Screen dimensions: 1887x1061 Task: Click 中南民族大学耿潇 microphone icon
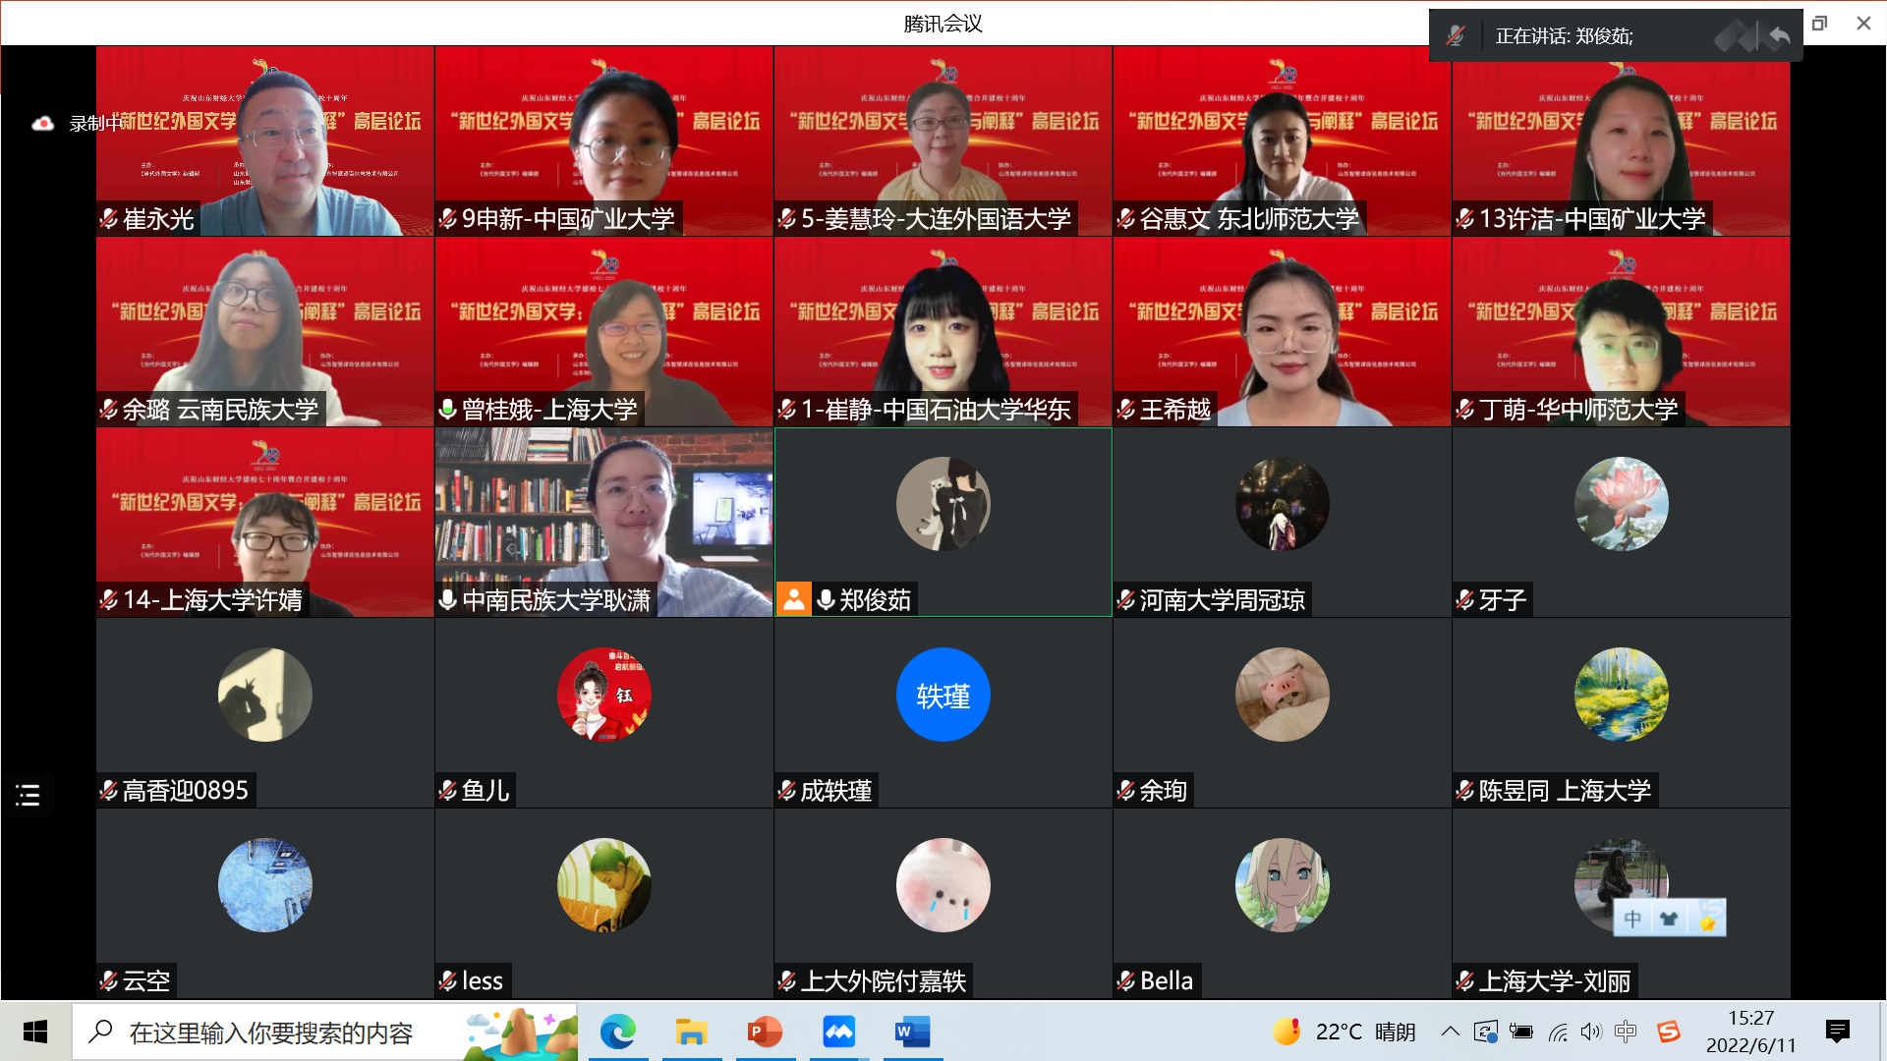tap(447, 599)
